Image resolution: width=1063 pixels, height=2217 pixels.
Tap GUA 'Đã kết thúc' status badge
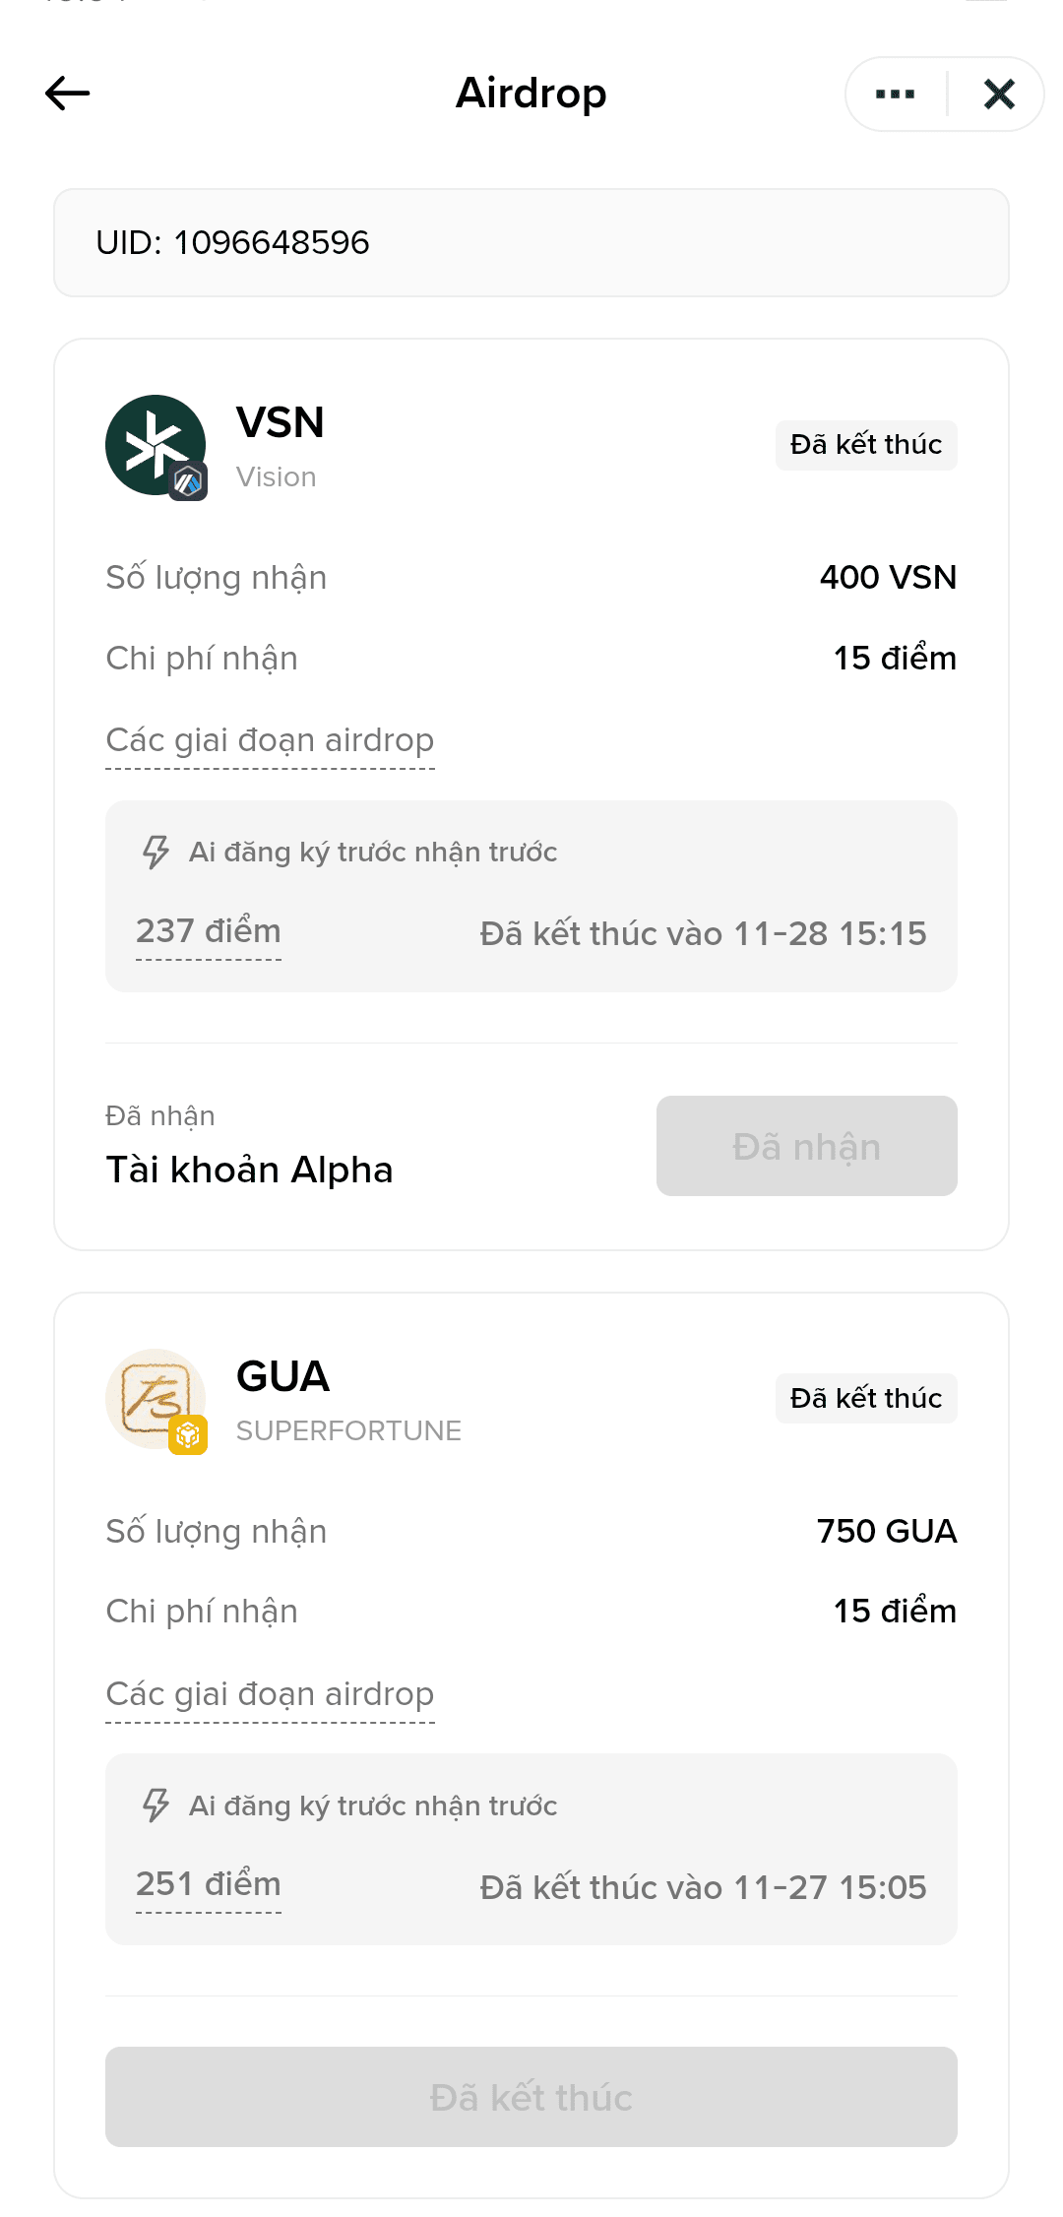click(x=866, y=1398)
